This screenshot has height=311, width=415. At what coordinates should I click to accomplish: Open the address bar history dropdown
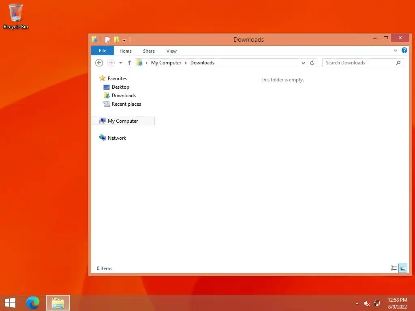point(303,63)
